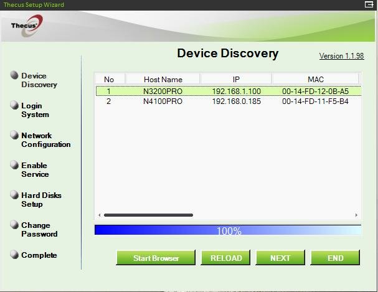Image resolution: width=378 pixels, height=292 pixels.
Task: Click the left arrow of the horizontal scrollbar
Action: click(99, 215)
